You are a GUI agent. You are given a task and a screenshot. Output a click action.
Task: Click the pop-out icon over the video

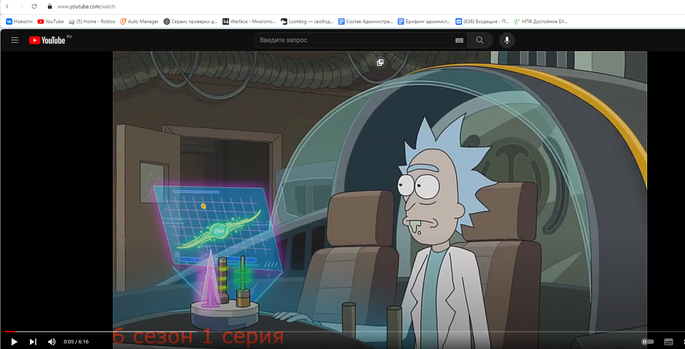[380, 63]
